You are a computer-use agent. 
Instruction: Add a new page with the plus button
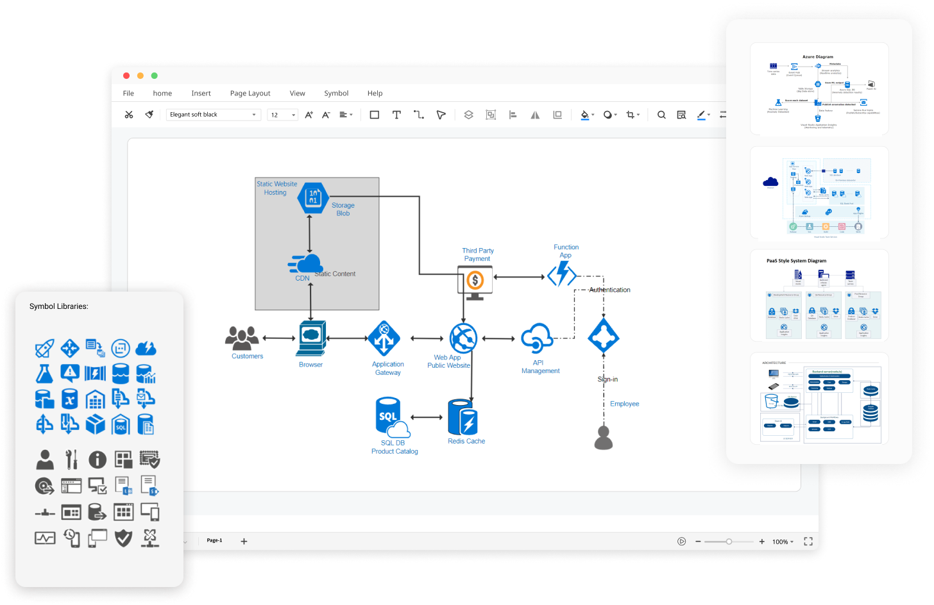point(244,542)
